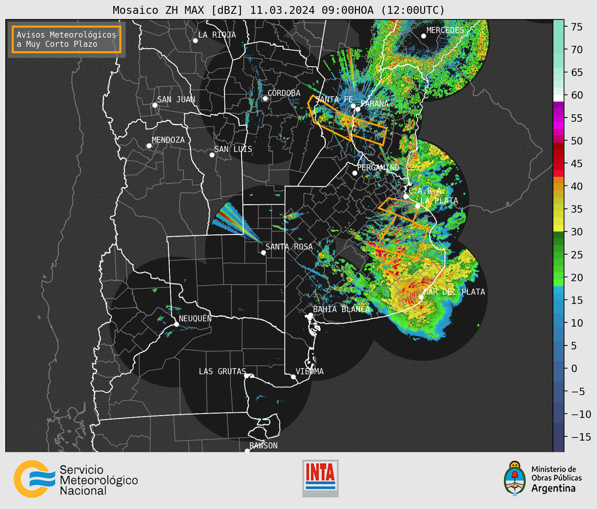Click the SAN JUAN city marker dot

(155, 105)
